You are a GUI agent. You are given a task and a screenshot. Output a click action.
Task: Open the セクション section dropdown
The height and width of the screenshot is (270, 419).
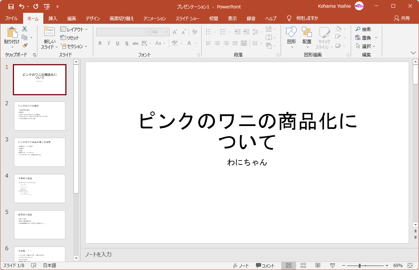click(x=74, y=46)
